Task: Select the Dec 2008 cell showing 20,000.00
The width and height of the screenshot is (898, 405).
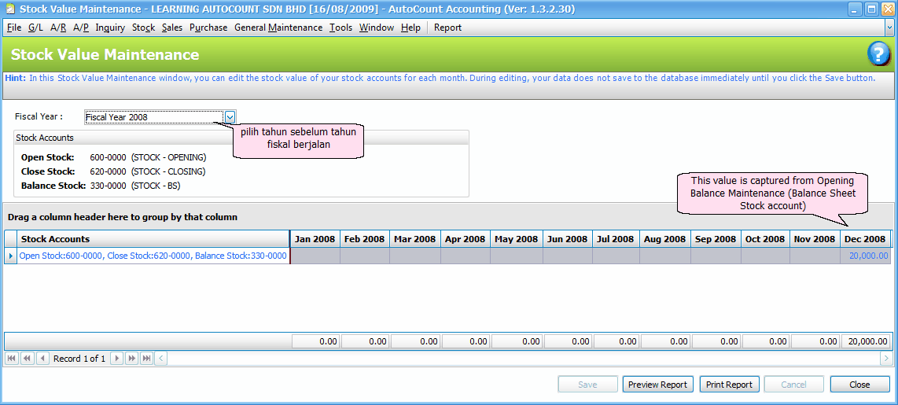Action: pyautogui.click(x=866, y=256)
